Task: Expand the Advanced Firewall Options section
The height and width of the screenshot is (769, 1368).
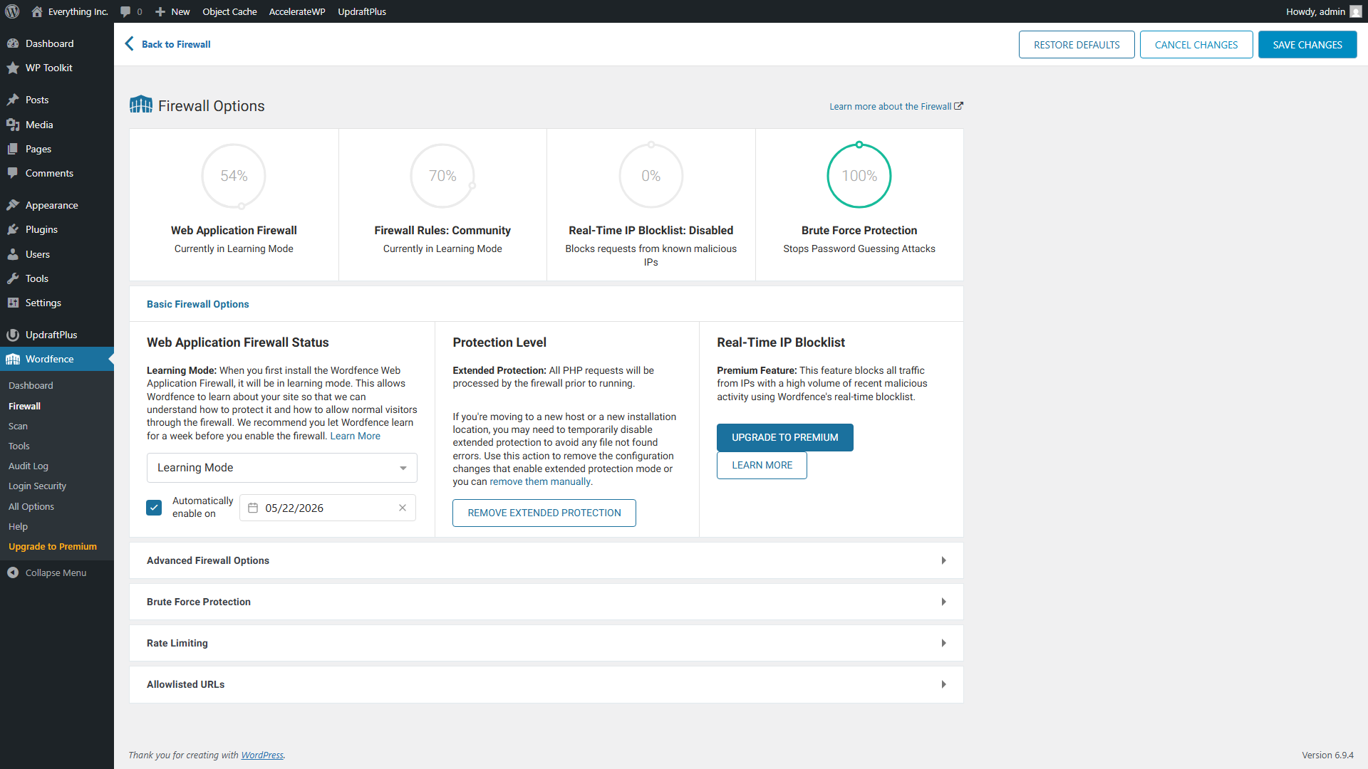Action: [x=546, y=560]
